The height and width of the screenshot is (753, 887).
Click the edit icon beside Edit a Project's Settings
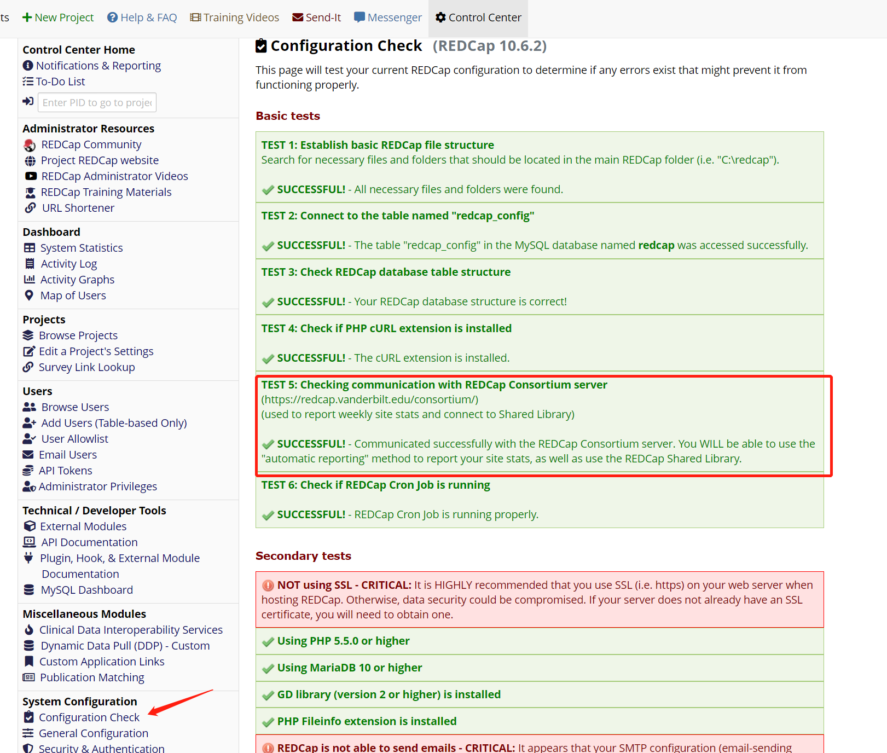pos(28,351)
